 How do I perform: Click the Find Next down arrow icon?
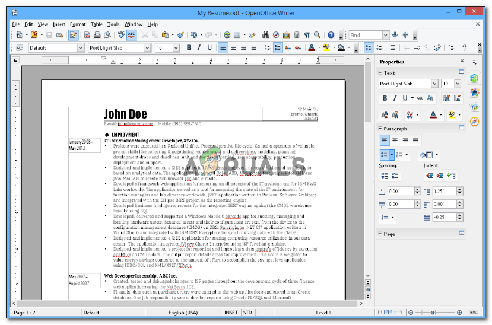[395, 35]
